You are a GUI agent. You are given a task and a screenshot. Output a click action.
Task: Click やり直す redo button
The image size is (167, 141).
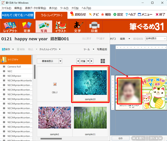tap(101, 39)
